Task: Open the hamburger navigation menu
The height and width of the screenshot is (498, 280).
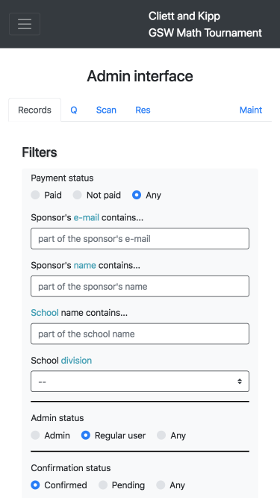Action: pyautogui.click(x=25, y=24)
